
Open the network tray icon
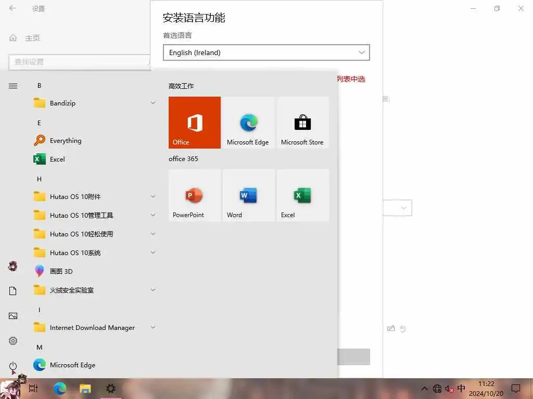point(437,389)
